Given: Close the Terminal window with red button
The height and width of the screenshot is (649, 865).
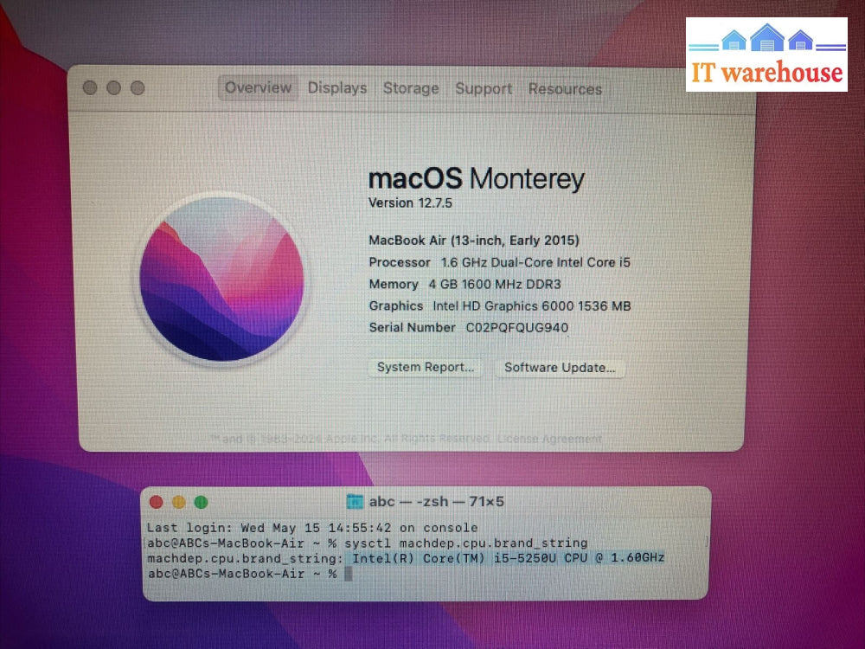Looking at the screenshot, I should click(157, 502).
